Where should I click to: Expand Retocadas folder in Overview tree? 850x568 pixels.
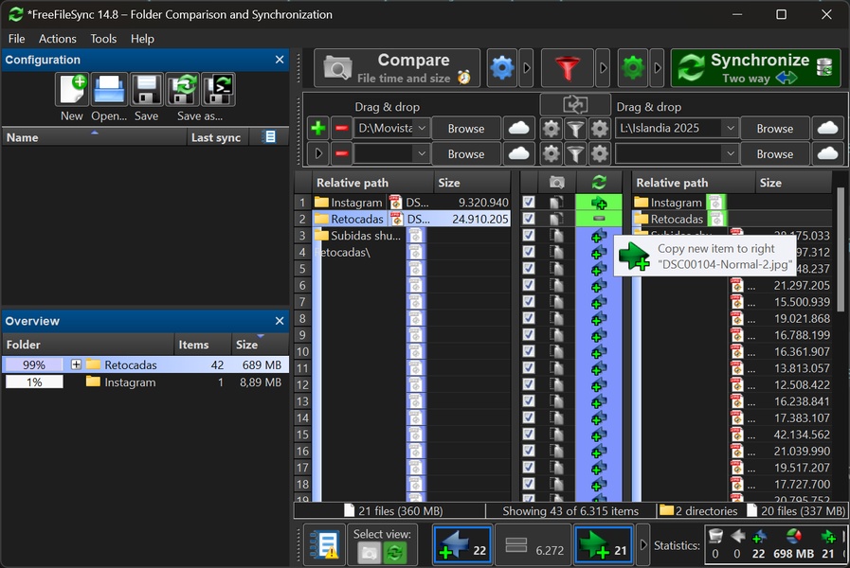(x=76, y=364)
